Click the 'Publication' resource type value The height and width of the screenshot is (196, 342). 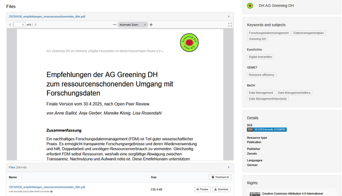(x=254, y=142)
